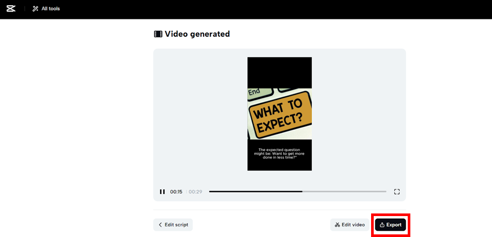Click the back chevron on Edit script
Screen dimensions: 492x237
point(160,225)
